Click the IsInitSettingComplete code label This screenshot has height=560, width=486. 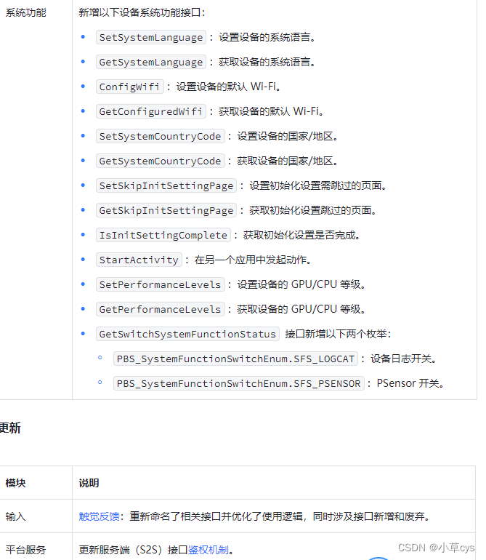tap(163, 235)
